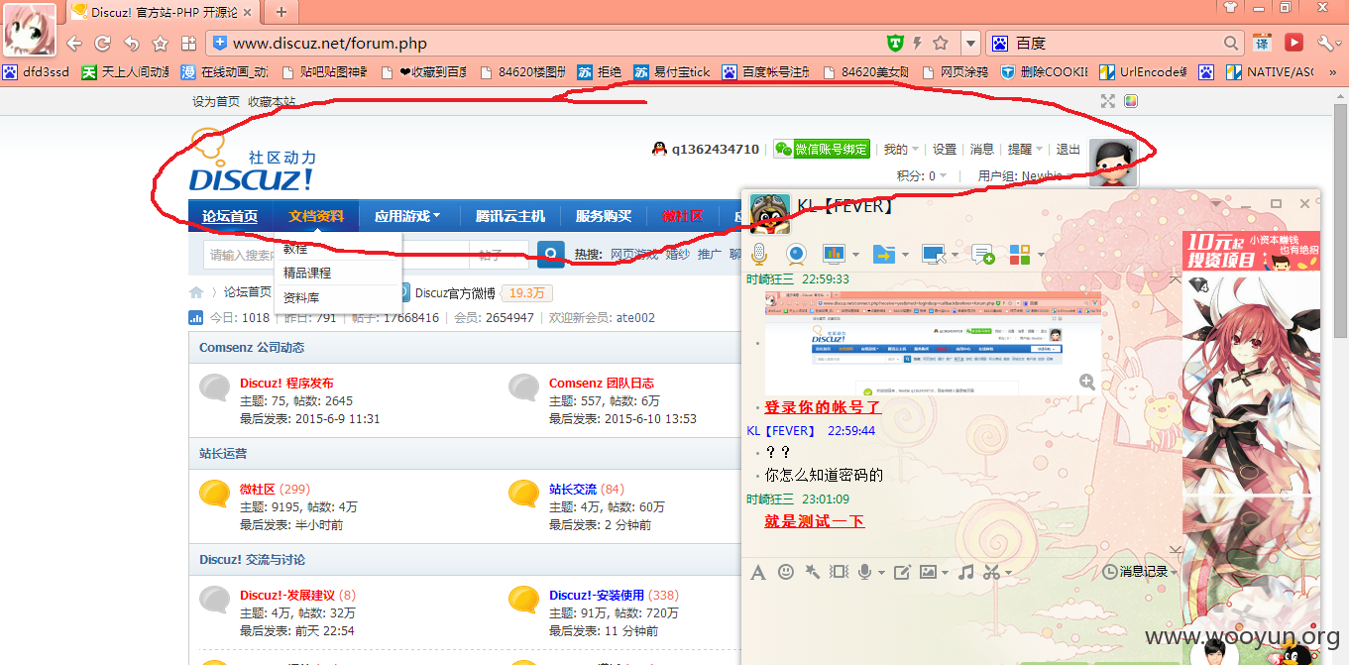
Task: Click the blue forum search magnifier button
Action: coord(551,254)
